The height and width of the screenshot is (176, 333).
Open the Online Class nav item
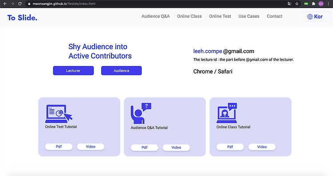tap(190, 16)
